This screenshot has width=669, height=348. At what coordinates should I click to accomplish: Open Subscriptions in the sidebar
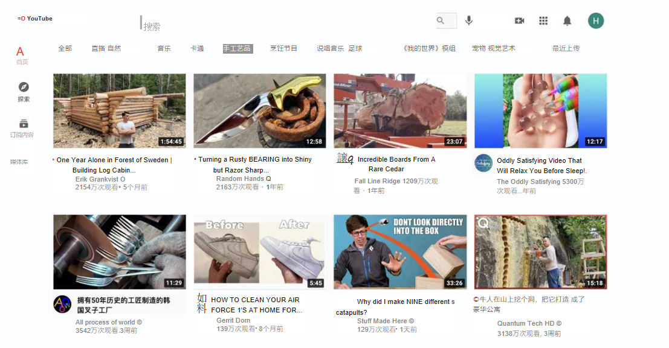(x=23, y=128)
